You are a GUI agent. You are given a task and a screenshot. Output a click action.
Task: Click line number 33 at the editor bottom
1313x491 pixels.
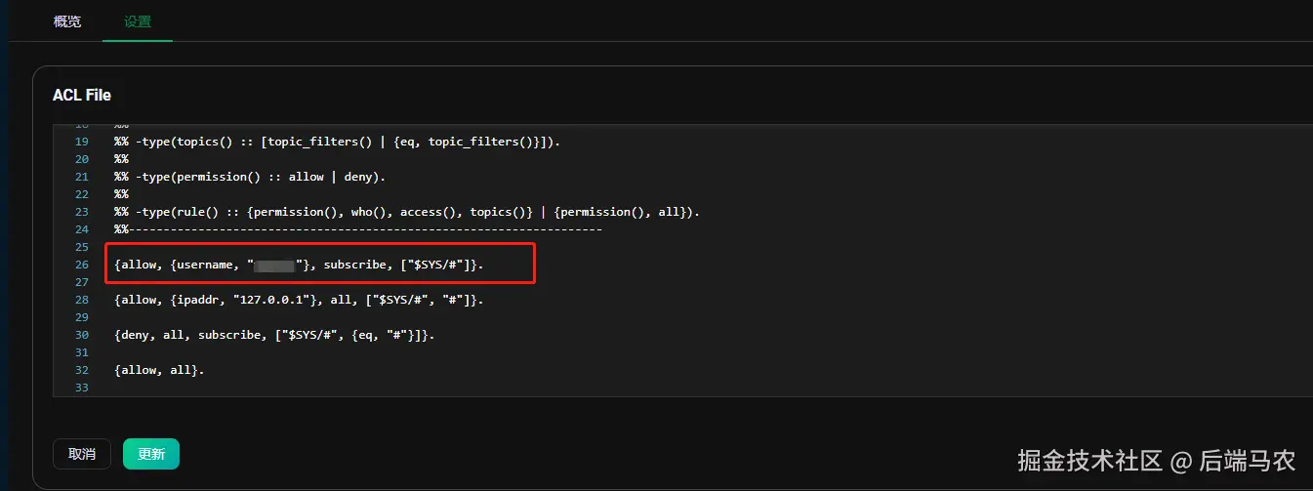click(x=82, y=388)
